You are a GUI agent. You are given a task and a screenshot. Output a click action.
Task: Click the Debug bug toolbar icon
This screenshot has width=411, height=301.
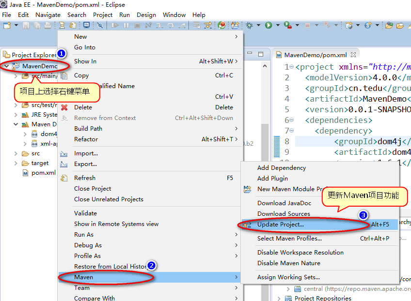(250, 25)
